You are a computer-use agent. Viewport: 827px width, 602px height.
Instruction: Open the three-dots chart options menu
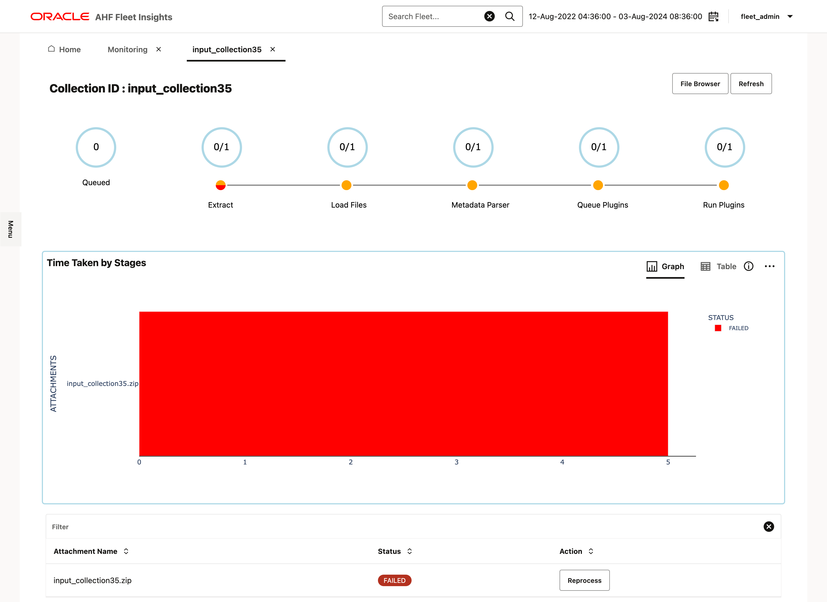click(x=769, y=267)
